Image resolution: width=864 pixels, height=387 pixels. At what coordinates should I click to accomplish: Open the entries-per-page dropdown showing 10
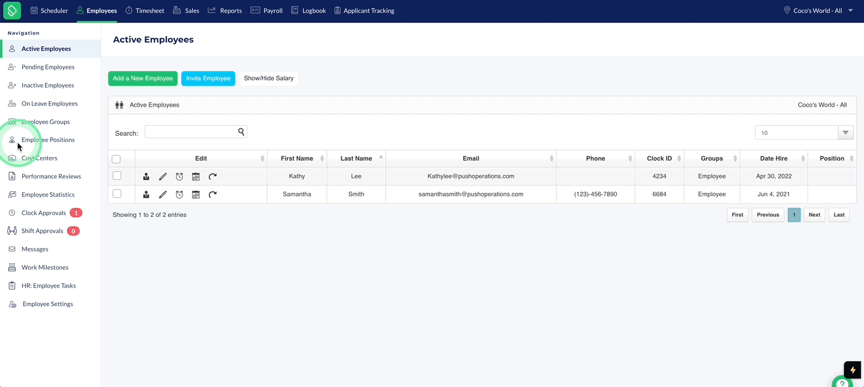804,132
